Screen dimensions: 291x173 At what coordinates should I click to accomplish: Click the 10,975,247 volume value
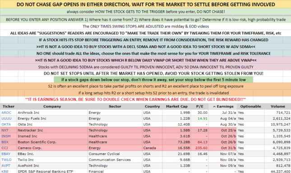(x=281, y=125)
